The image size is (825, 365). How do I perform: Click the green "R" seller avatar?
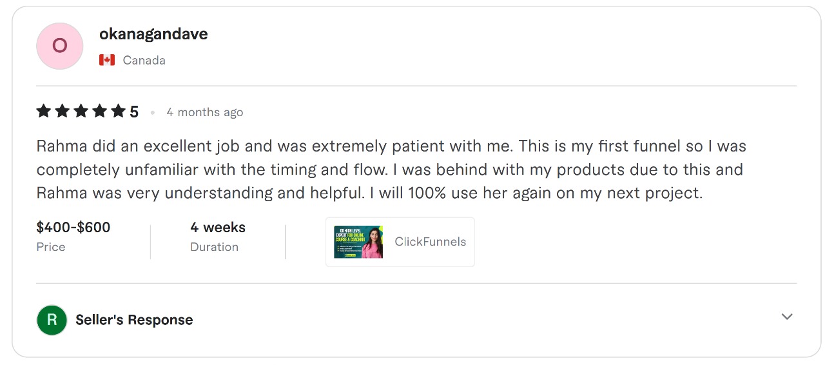pos(52,320)
